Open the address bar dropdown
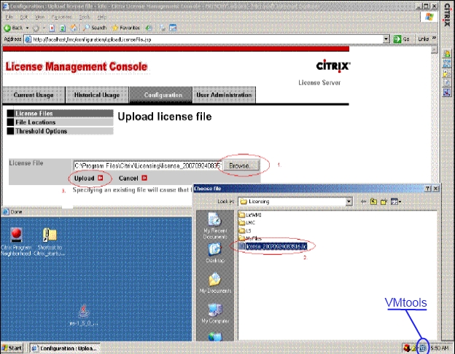The image size is (455, 354). [x=386, y=39]
